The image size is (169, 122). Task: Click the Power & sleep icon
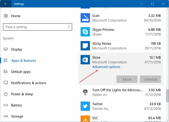pyautogui.click(x=6, y=94)
